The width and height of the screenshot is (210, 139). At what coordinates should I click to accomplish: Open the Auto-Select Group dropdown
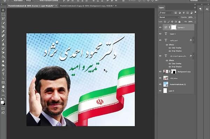pos(29,1)
